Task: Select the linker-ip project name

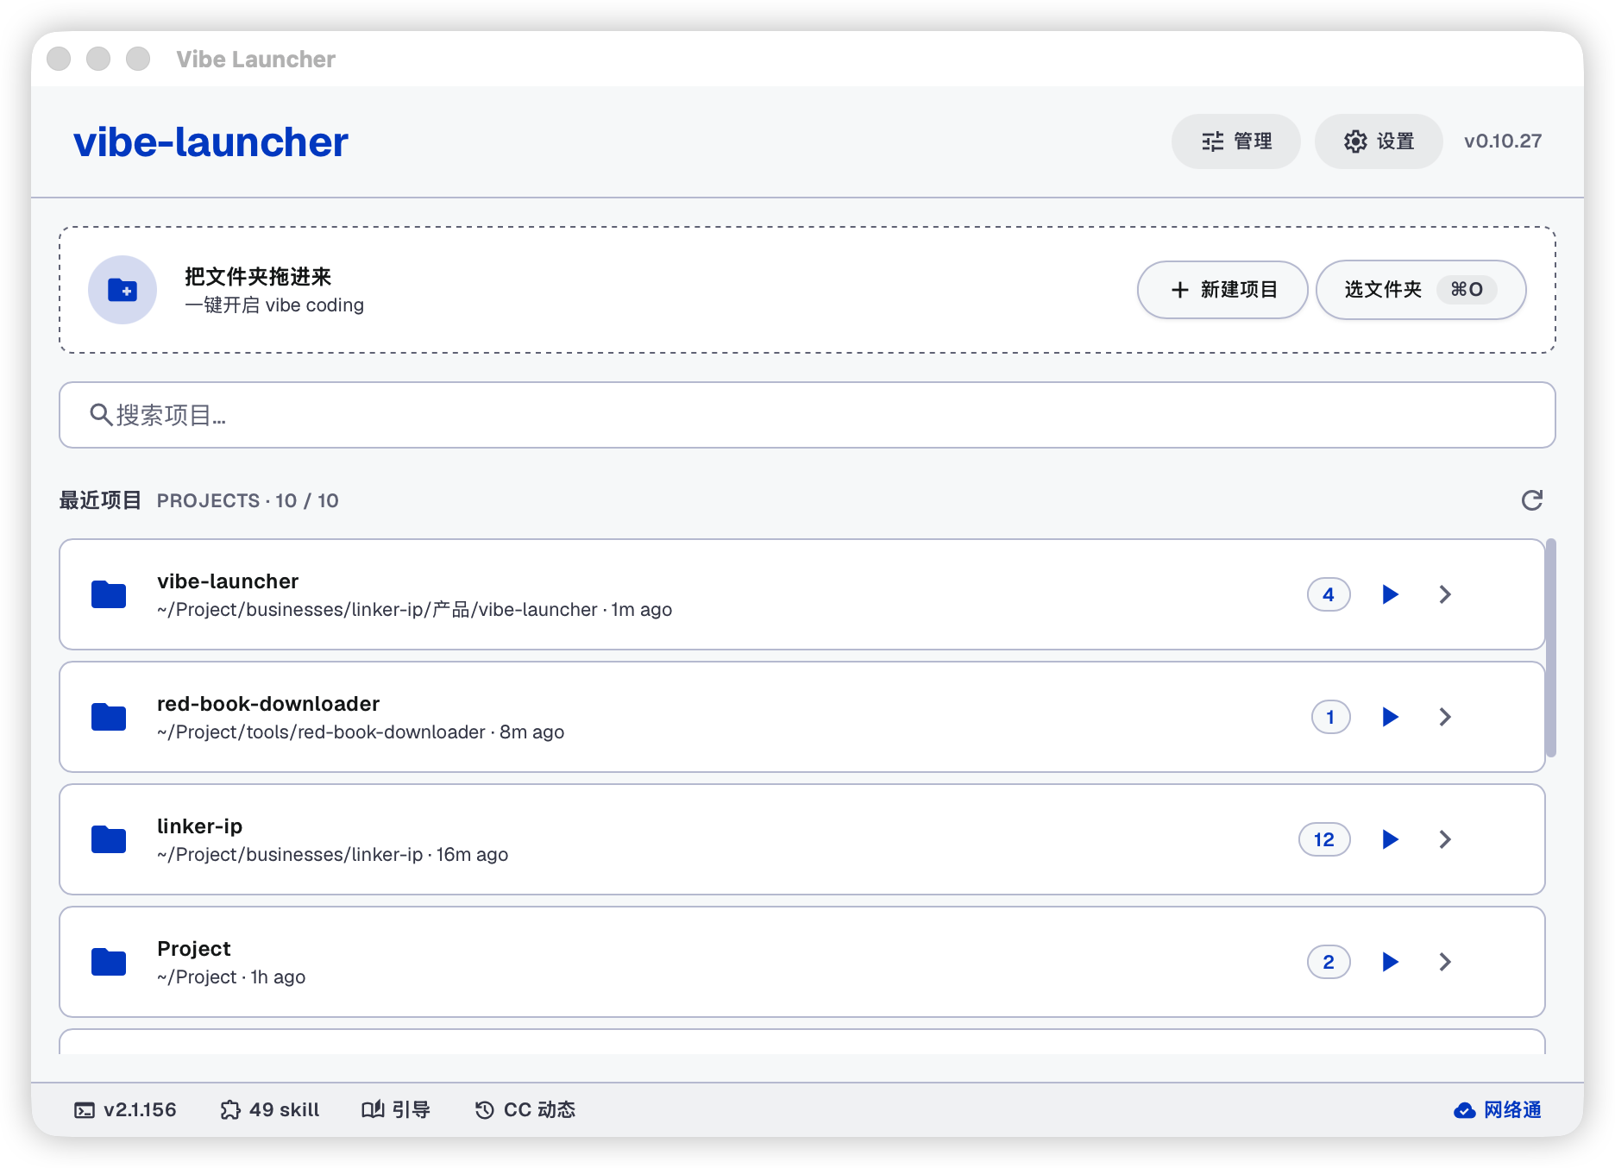Action: (x=199, y=826)
